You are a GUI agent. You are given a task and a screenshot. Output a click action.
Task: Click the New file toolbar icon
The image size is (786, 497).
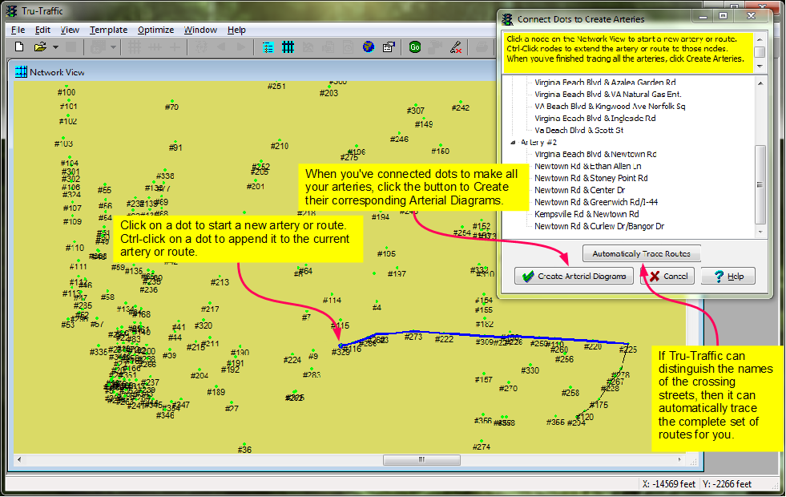[x=19, y=47]
